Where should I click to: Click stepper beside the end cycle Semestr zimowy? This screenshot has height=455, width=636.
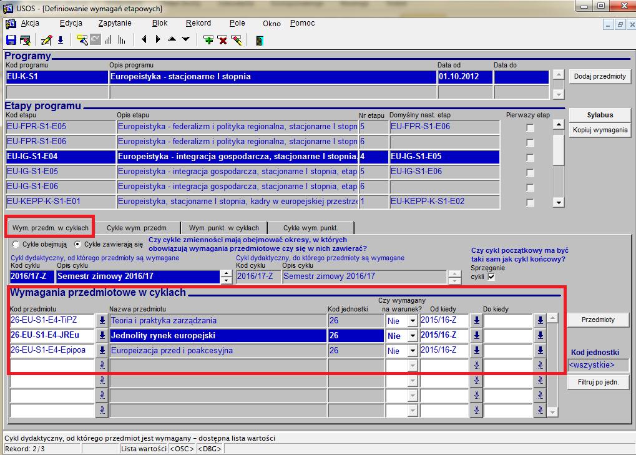pos(455,277)
